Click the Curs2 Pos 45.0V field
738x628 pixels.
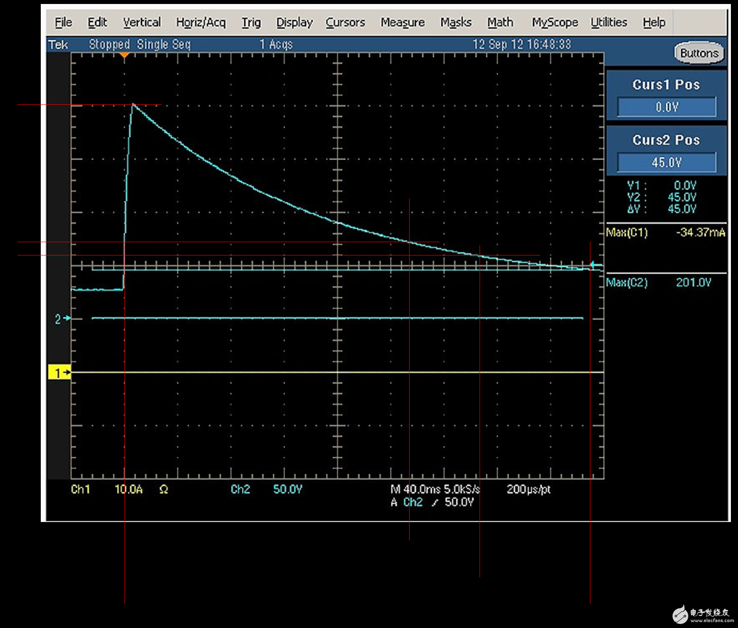(x=666, y=162)
